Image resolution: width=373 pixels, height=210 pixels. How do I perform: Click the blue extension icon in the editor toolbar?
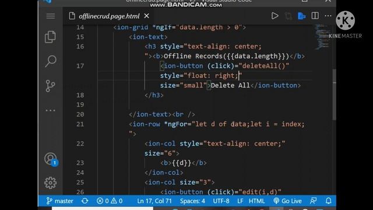coord(302,16)
